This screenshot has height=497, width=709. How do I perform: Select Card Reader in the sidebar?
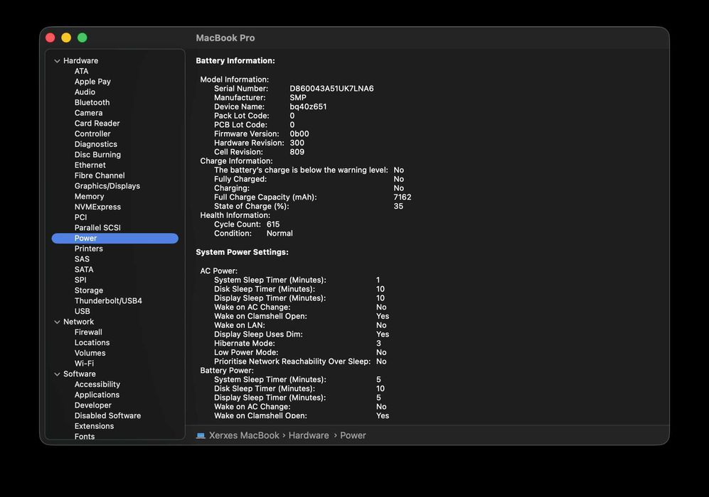pos(97,124)
